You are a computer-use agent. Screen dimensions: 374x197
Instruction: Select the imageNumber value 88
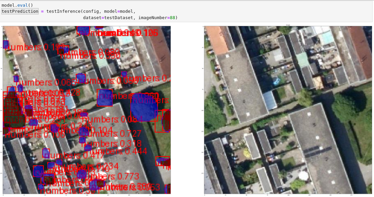(174, 17)
